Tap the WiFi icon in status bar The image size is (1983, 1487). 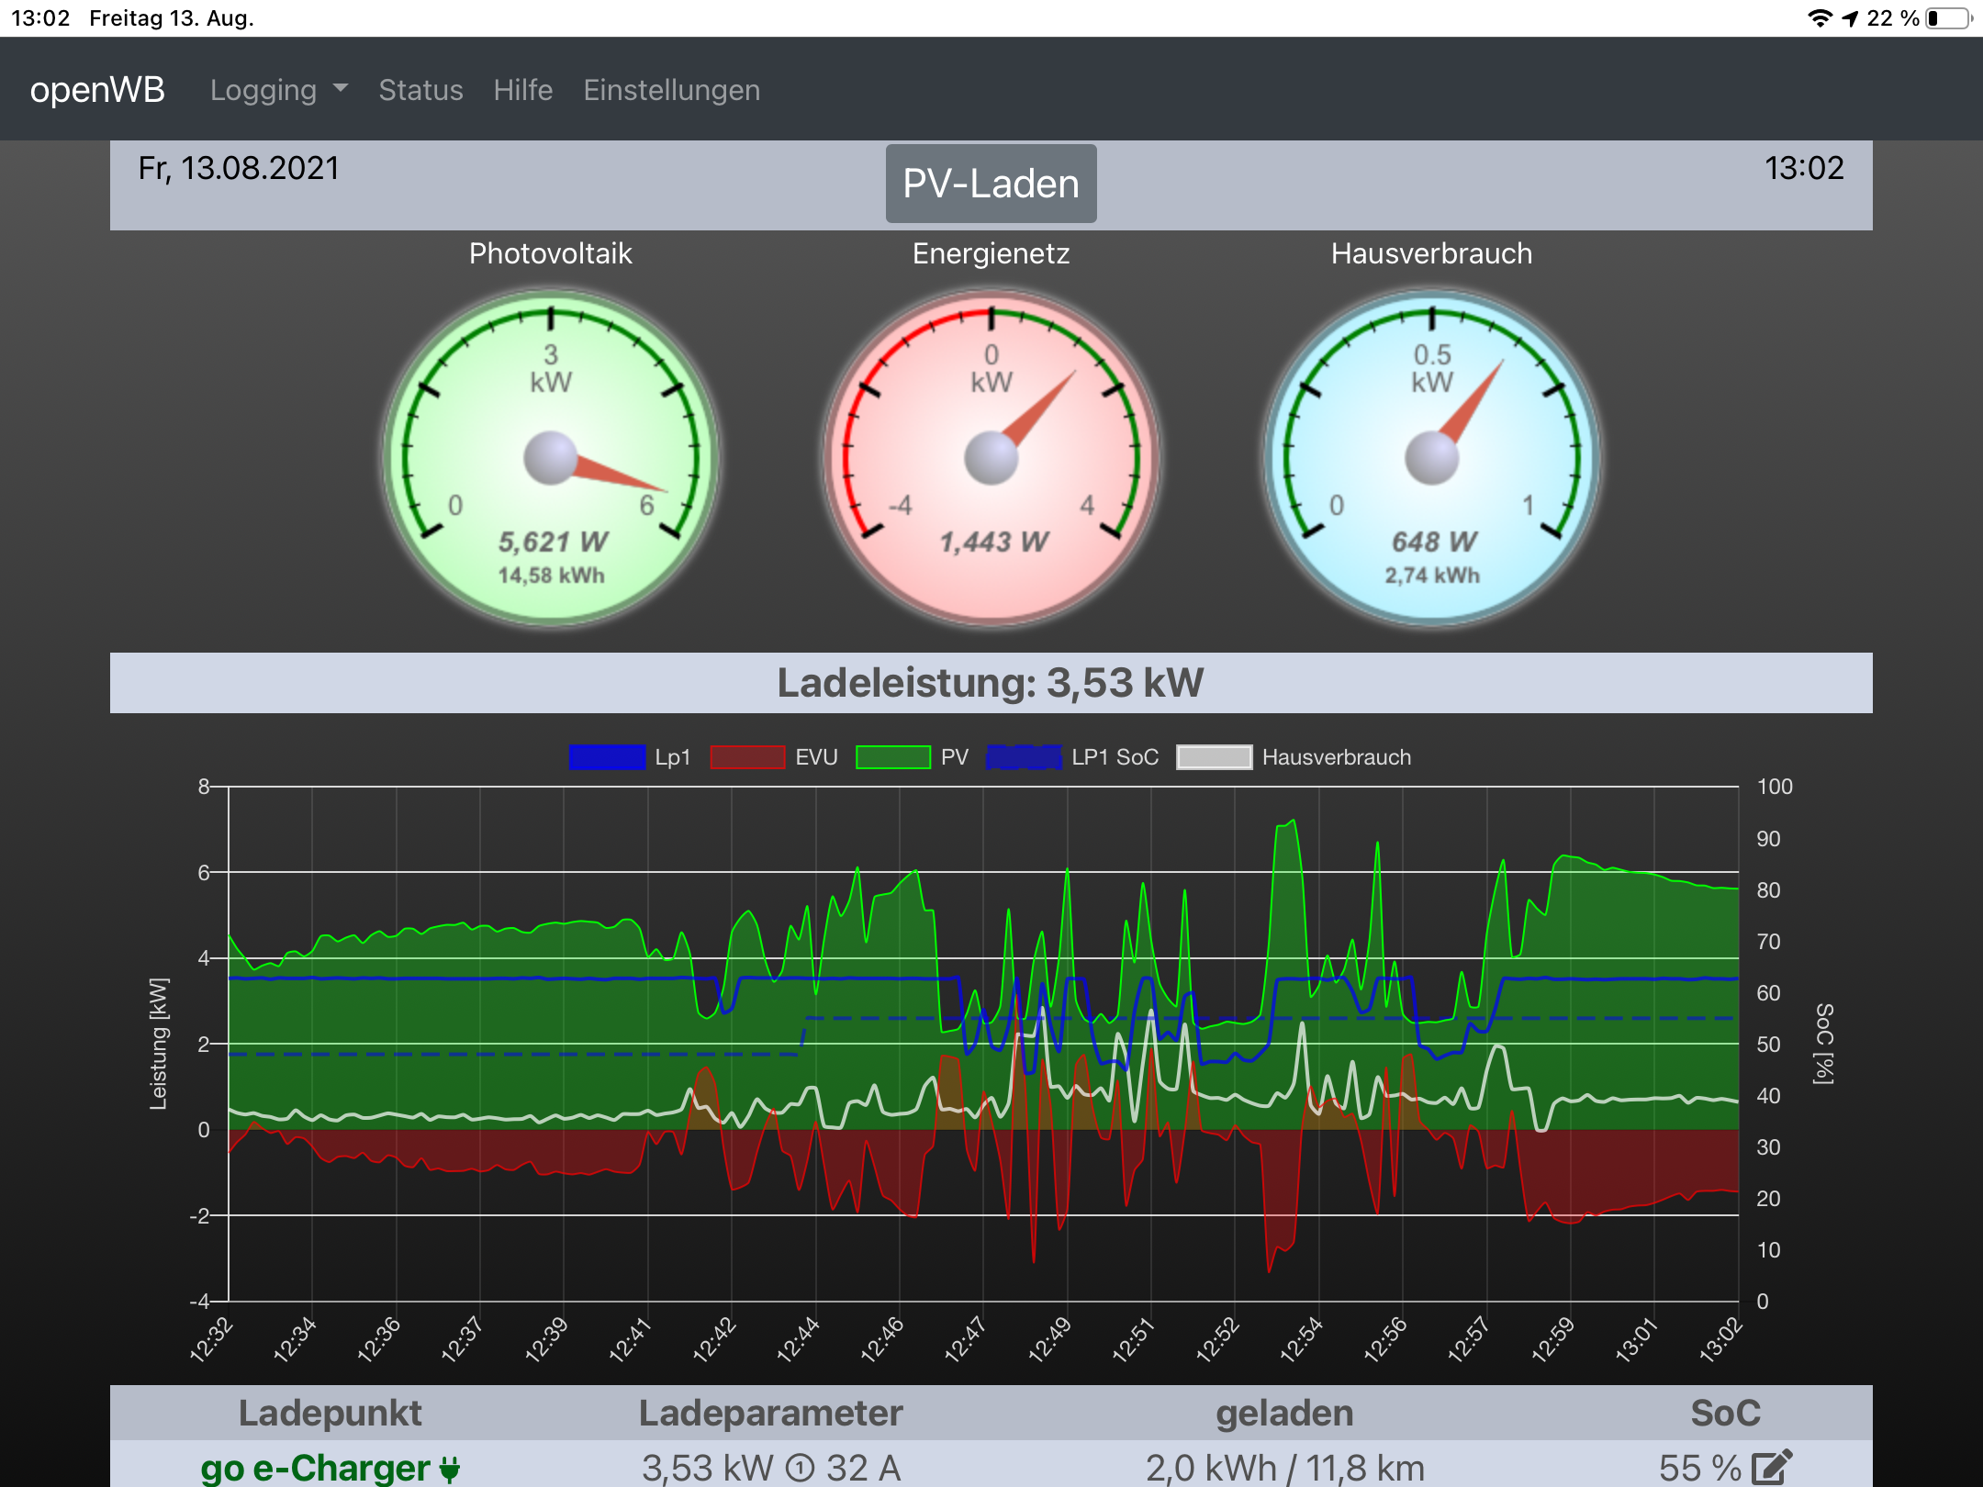click(x=1819, y=18)
